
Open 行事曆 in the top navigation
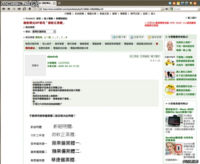pos(68,14)
